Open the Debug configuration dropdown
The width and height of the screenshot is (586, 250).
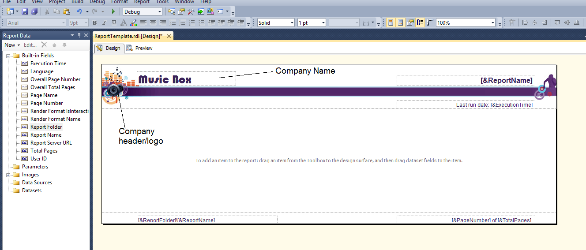click(143, 11)
